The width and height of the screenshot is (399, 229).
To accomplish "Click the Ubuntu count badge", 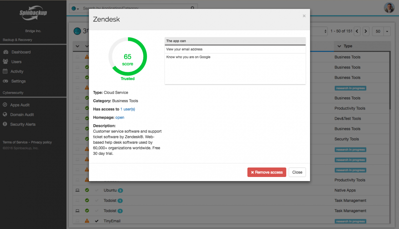I will pyautogui.click(x=120, y=190).
